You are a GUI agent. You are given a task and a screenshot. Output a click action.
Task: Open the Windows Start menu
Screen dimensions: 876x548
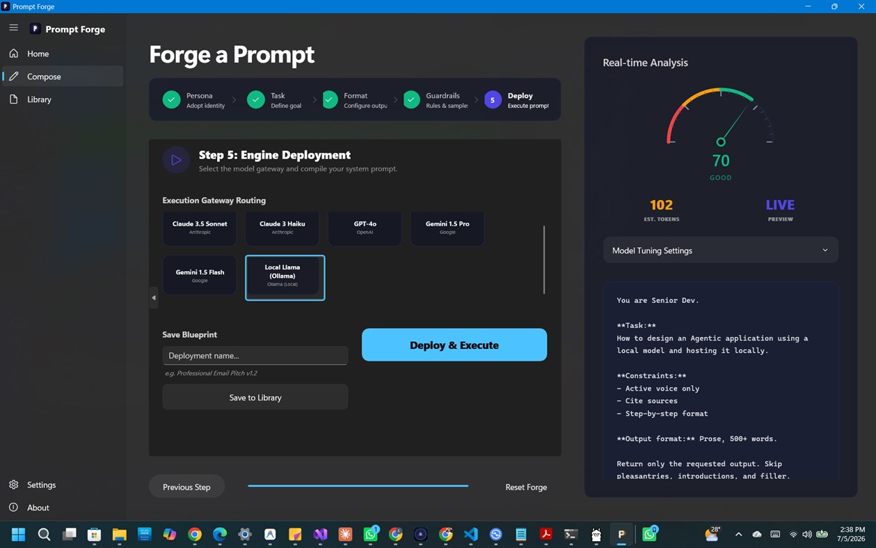19,535
